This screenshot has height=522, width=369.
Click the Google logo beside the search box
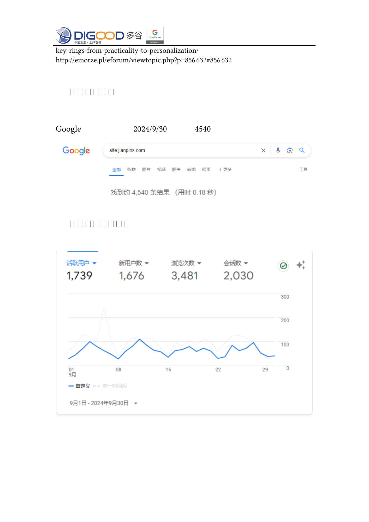coord(76,151)
